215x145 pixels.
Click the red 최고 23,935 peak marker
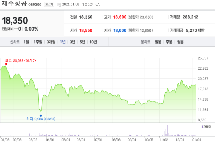[x=6, y=64]
